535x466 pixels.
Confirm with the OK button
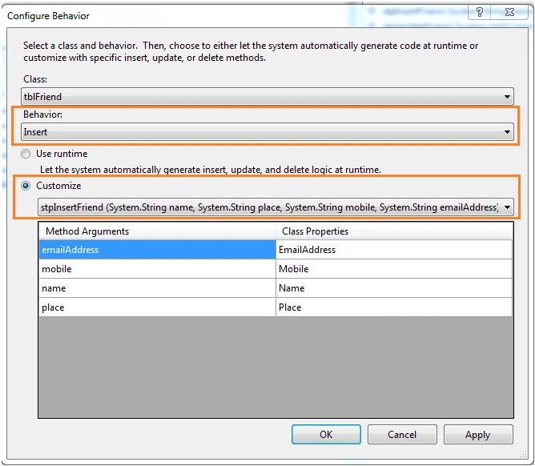[x=326, y=434]
